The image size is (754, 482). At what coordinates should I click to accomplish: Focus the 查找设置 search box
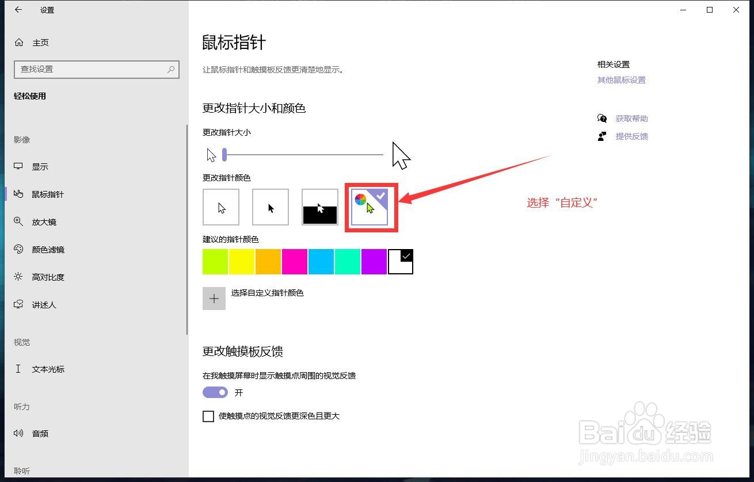click(x=96, y=69)
